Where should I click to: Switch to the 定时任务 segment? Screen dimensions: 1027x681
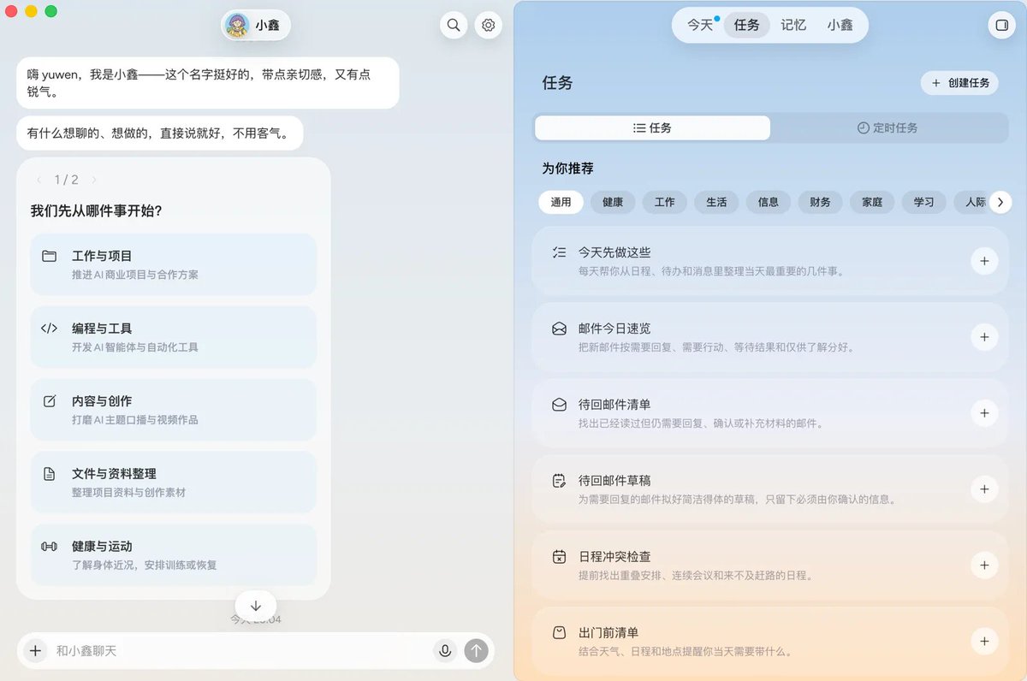(887, 128)
